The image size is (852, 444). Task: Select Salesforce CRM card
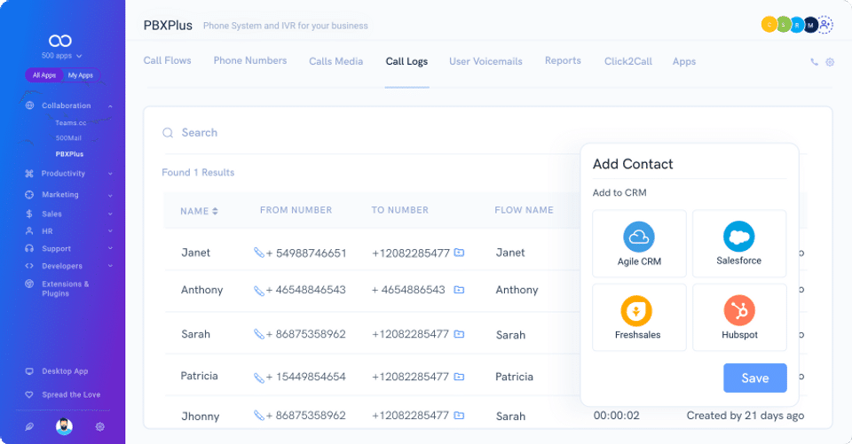739,244
